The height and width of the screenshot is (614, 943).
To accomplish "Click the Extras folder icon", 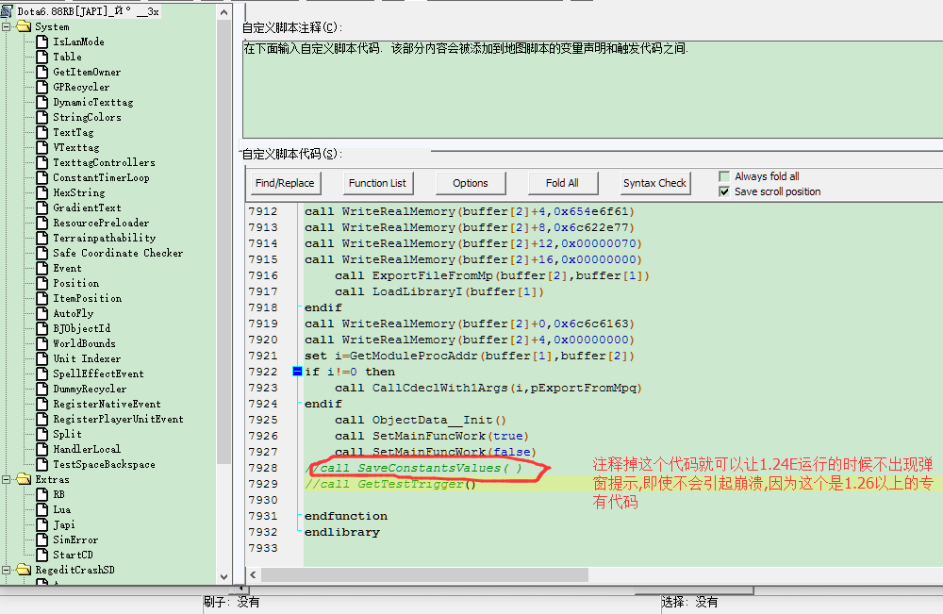I will (25, 479).
